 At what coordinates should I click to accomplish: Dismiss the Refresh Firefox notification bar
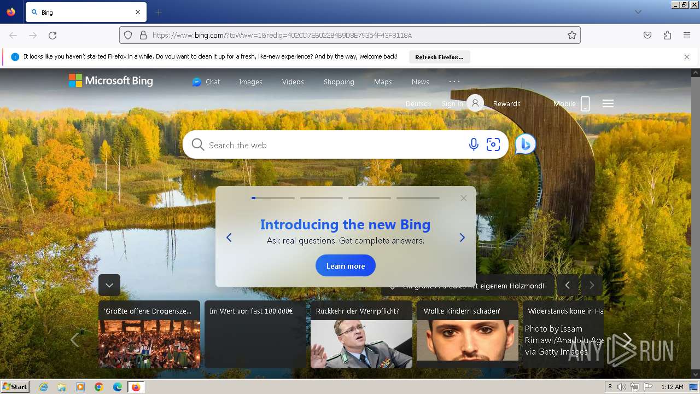pyautogui.click(x=687, y=57)
